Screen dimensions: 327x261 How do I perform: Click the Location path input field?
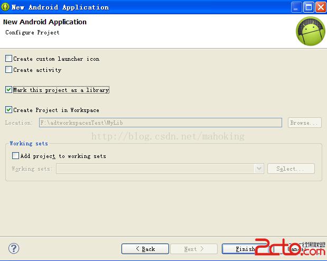coord(161,123)
